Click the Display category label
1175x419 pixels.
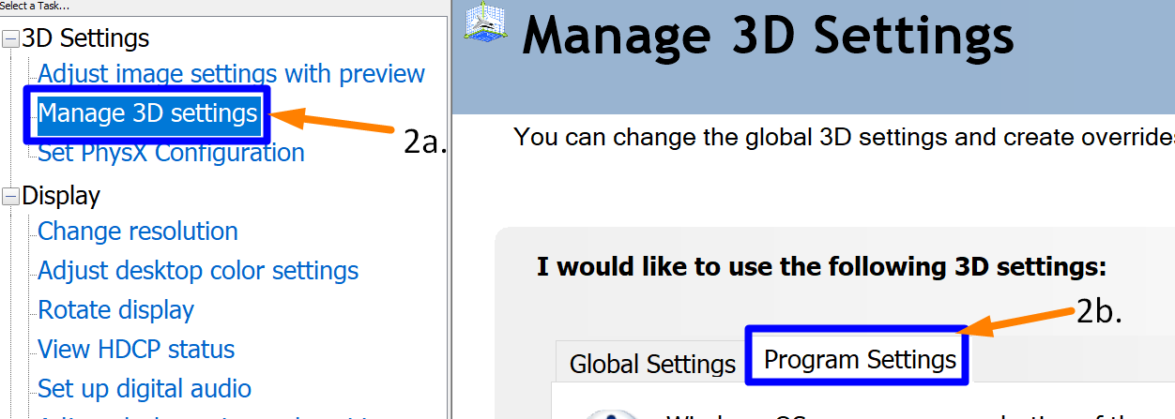(x=61, y=196)
